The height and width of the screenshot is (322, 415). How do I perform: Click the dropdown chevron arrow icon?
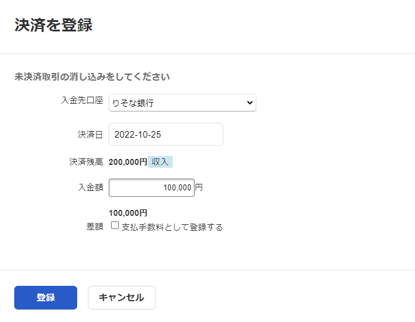(x=249, y=103)
